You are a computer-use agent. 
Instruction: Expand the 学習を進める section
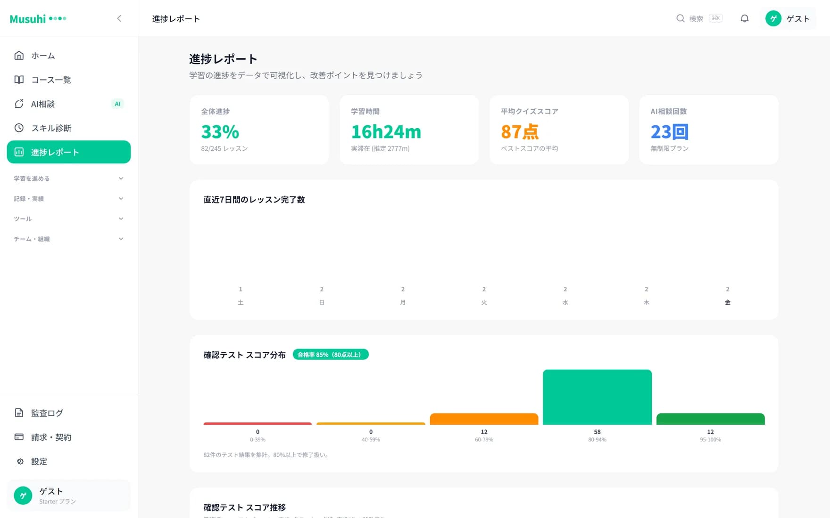point(69,178)
